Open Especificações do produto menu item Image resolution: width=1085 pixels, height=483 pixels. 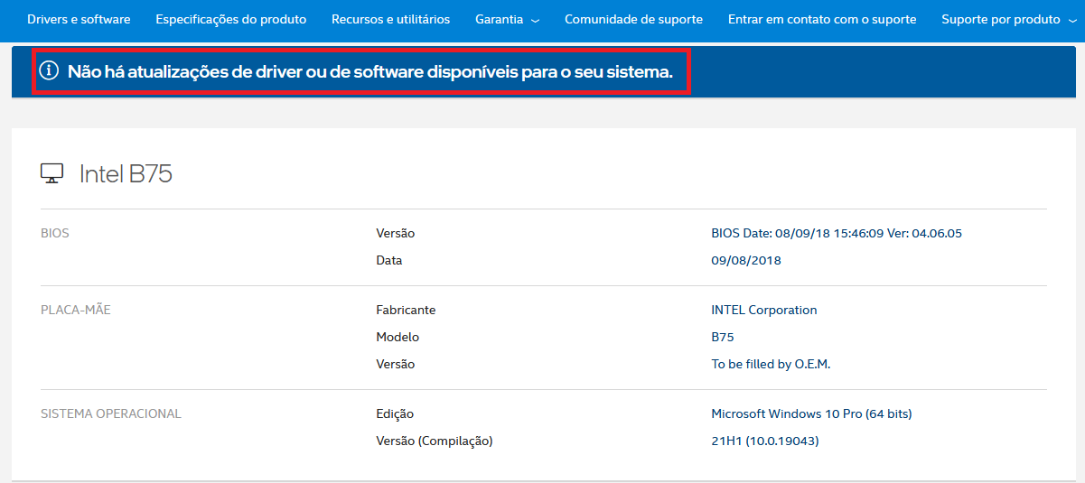point(230,19)
